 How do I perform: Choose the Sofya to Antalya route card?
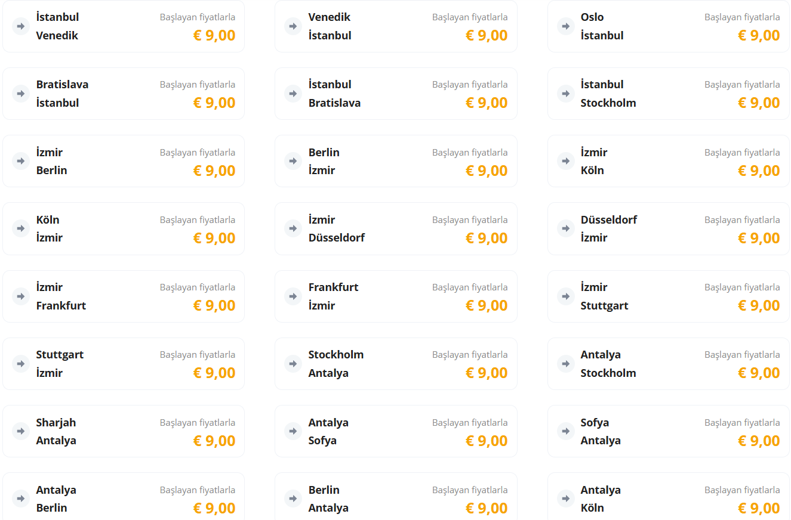(x=667, y=431)
